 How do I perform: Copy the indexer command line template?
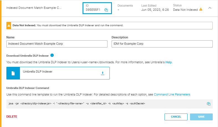[208, 104]
